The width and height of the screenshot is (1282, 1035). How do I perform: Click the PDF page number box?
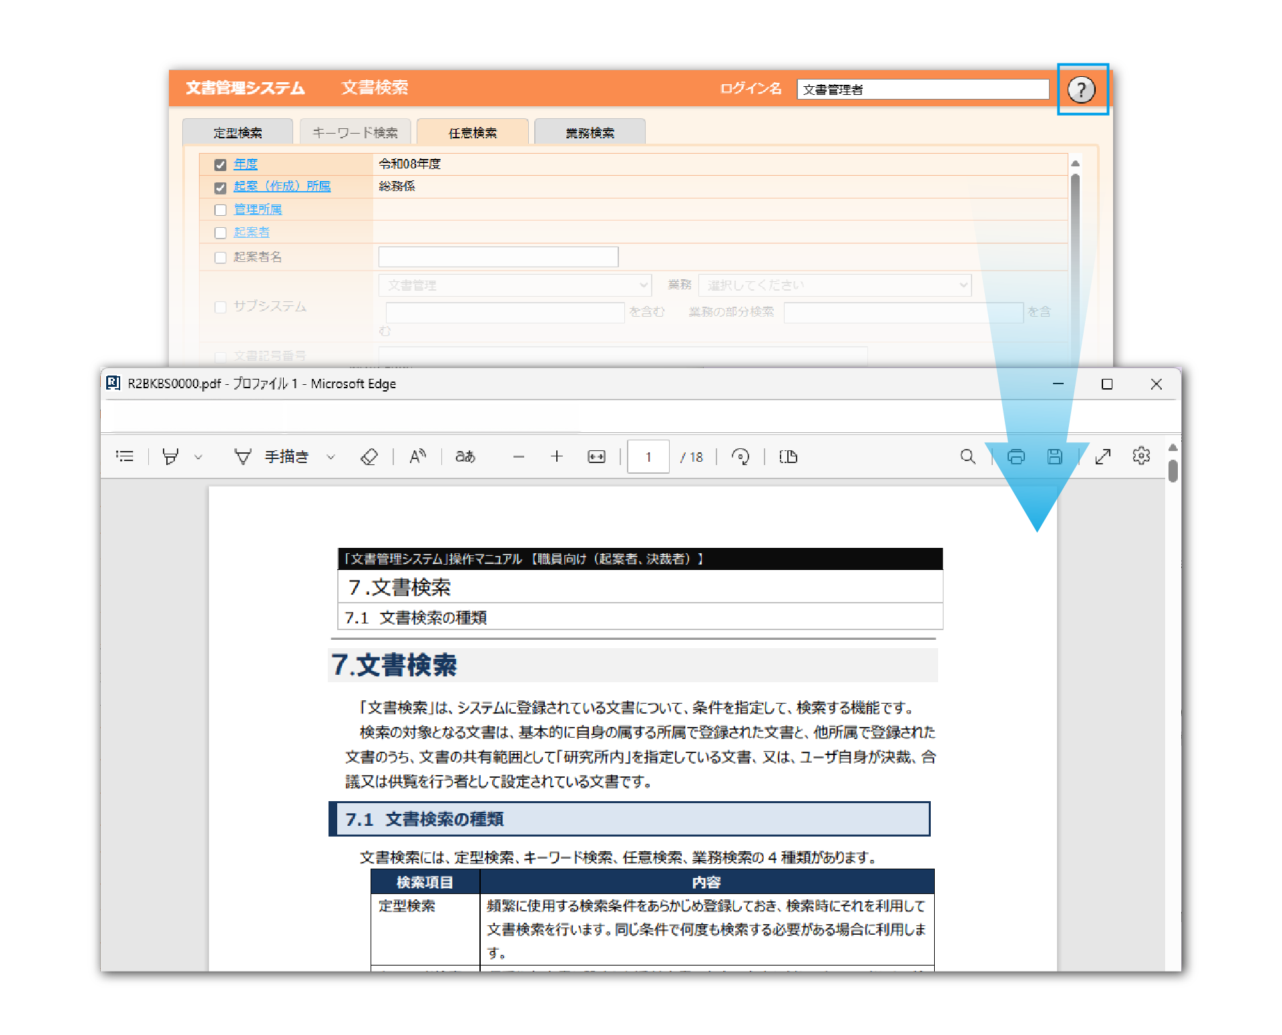click(648, 457)
